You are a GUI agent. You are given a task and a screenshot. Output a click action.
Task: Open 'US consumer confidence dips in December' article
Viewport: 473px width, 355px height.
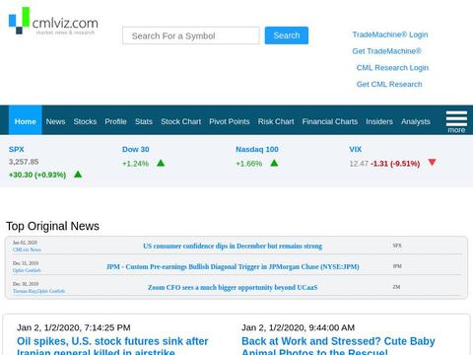[233, 246]
